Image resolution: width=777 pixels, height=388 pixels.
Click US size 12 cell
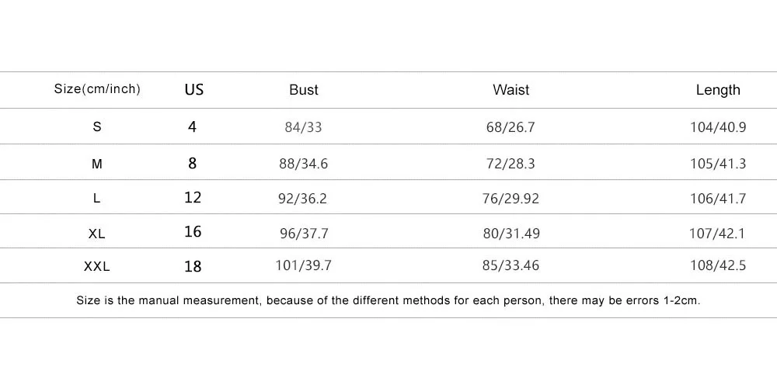tap(193, 197)
